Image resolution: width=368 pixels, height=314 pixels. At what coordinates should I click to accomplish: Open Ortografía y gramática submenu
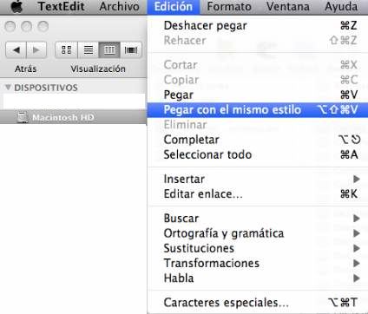(x=258, y=233)
